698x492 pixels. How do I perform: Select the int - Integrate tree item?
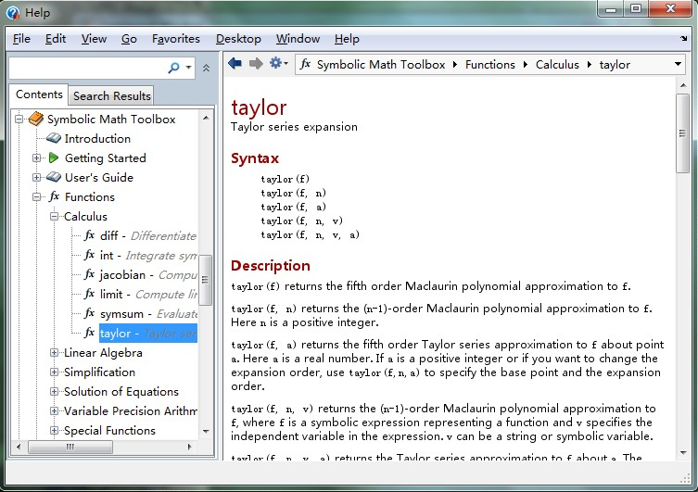click(148, 256)
